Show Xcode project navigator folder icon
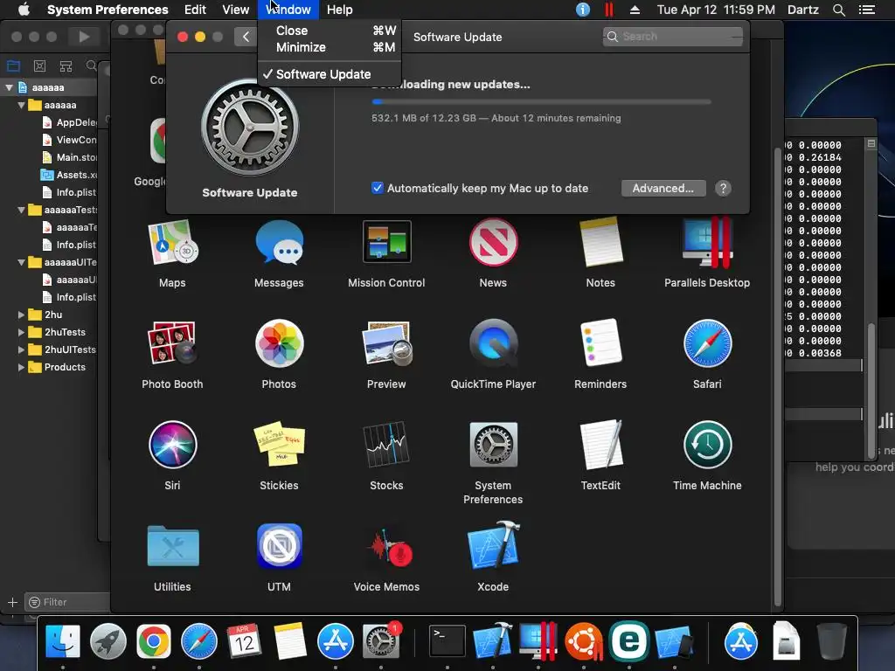 pos(13,66)
